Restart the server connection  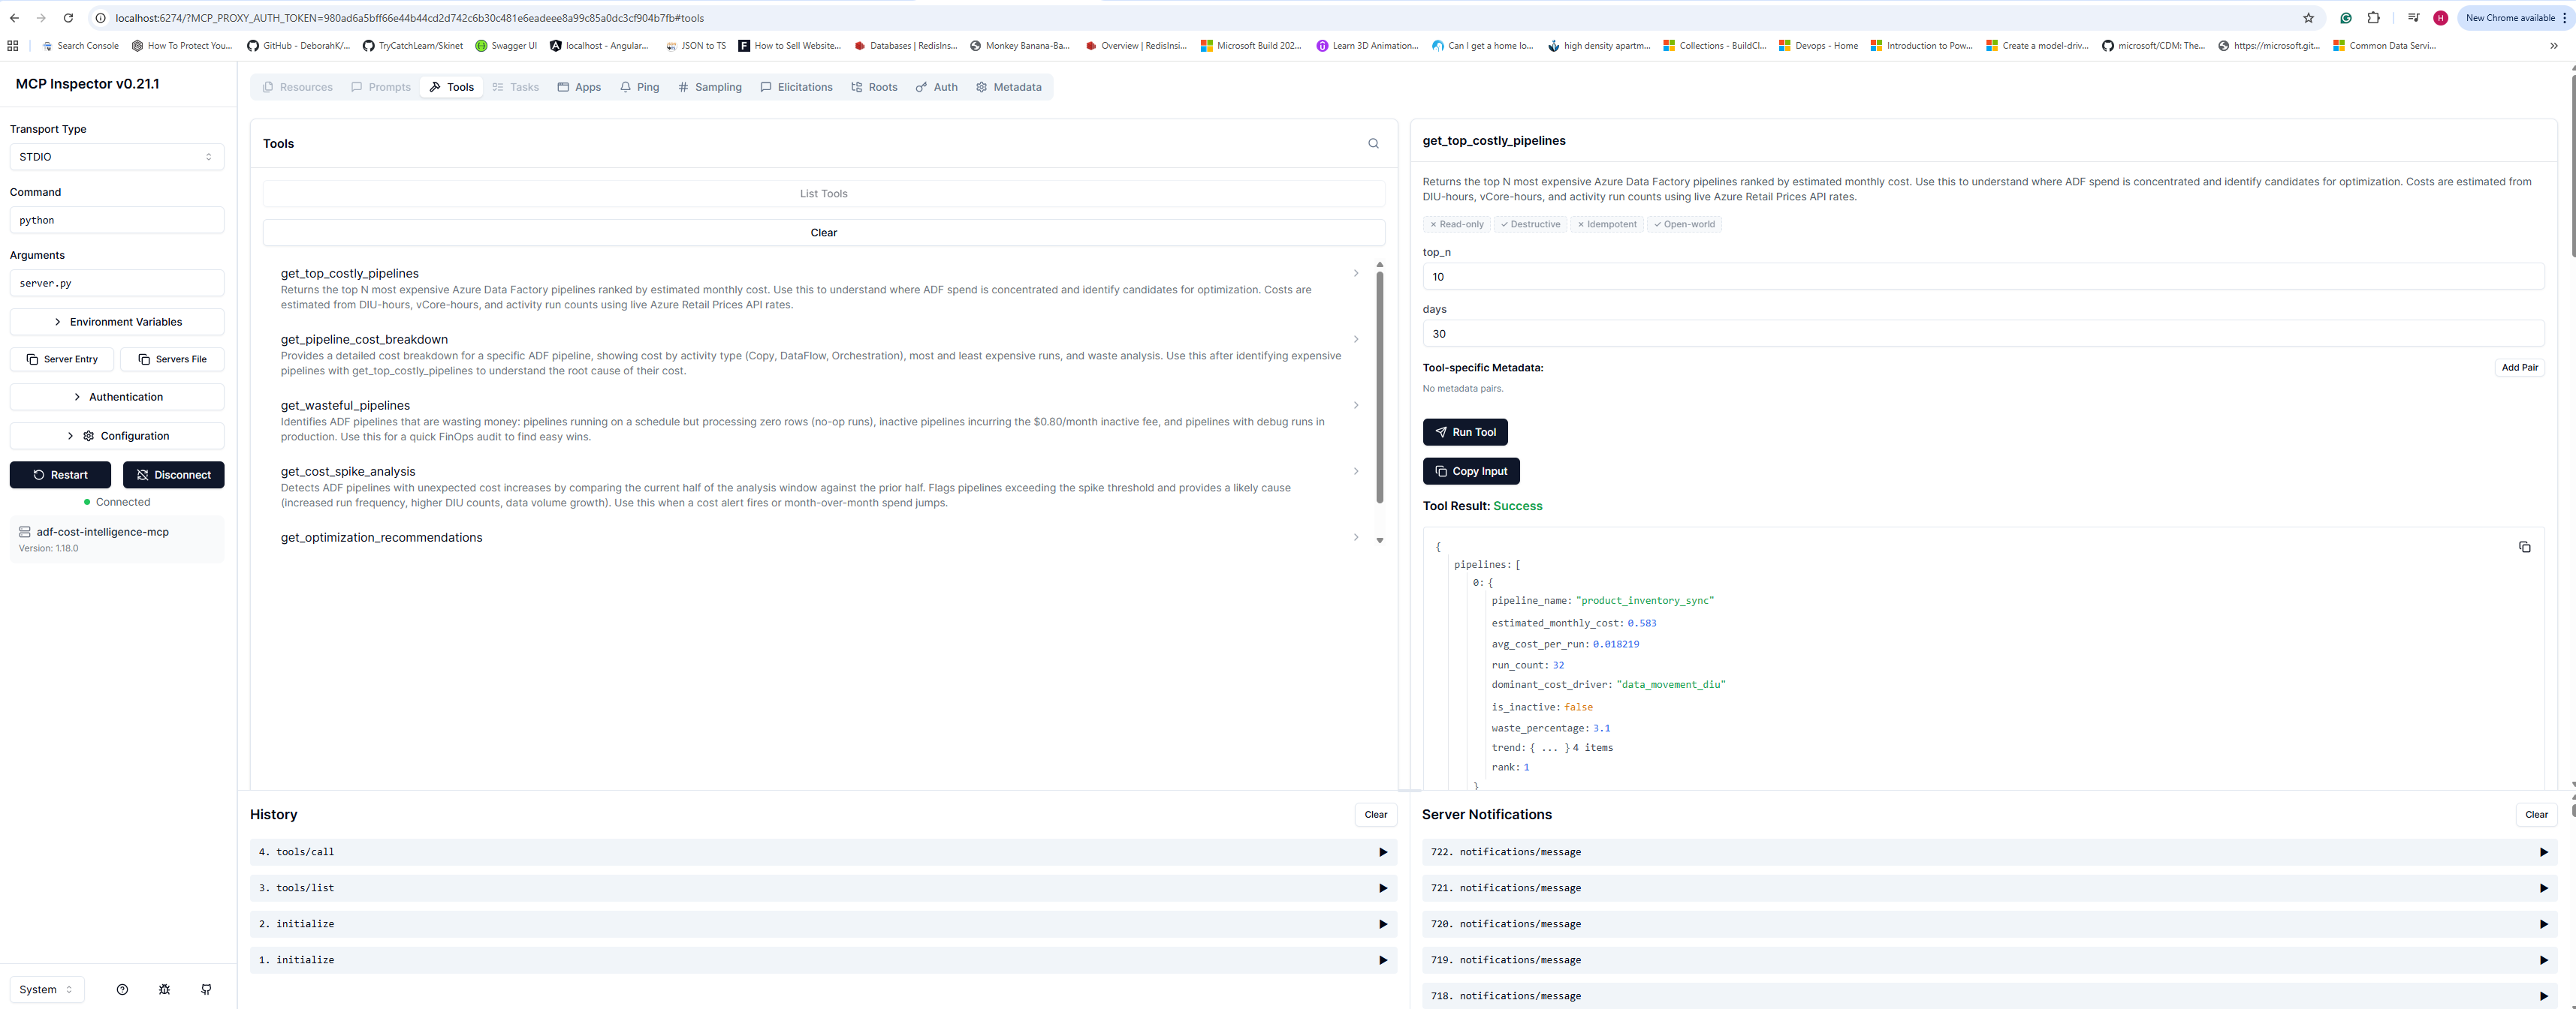click(x=60, y=476)
